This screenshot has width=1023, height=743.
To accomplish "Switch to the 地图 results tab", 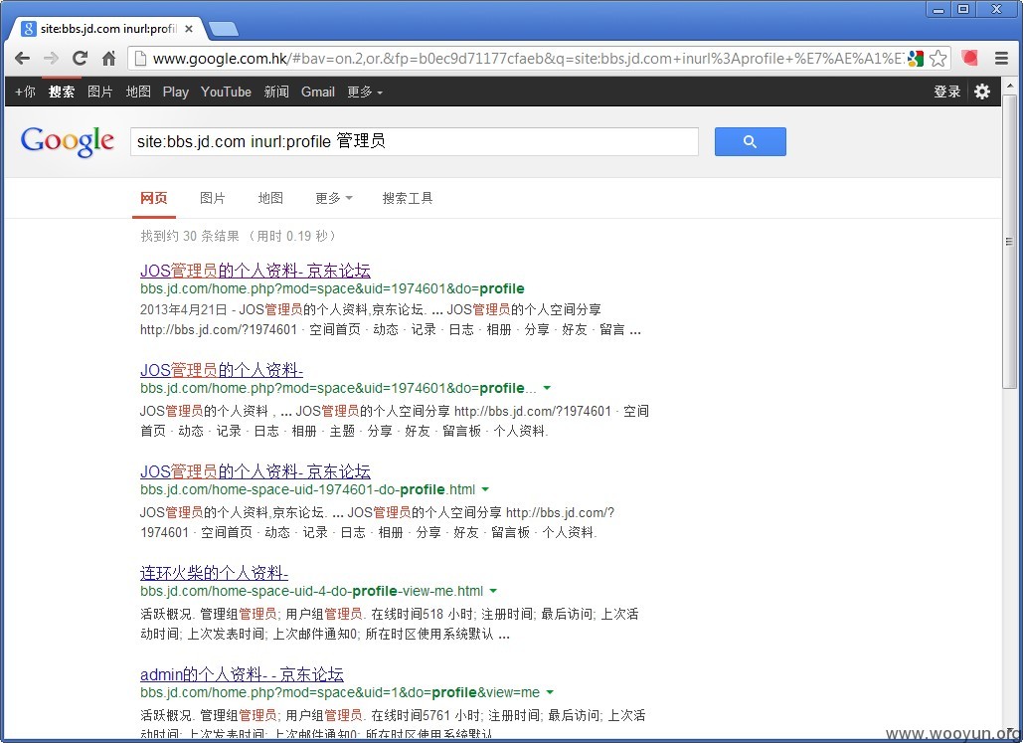I will [x=270, y=198].
